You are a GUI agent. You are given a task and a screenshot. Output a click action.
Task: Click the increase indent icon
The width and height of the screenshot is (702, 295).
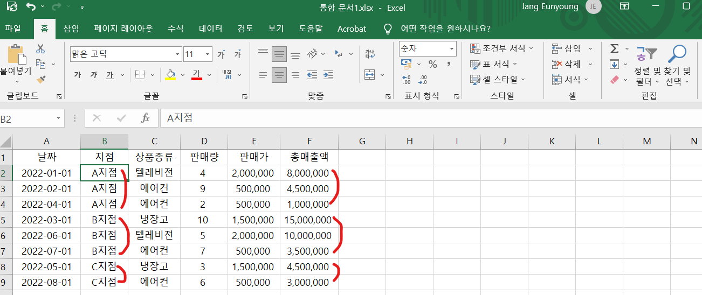coord(328,75)
